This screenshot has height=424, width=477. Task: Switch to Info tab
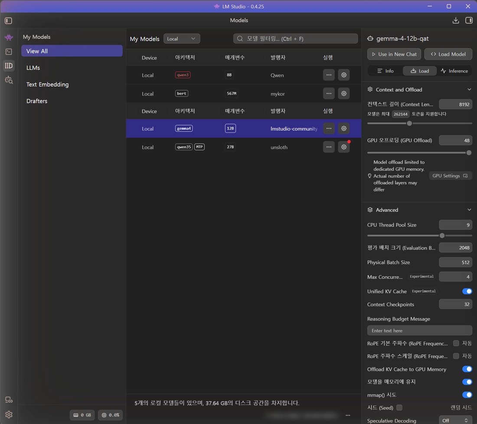(x=385, y=71)
